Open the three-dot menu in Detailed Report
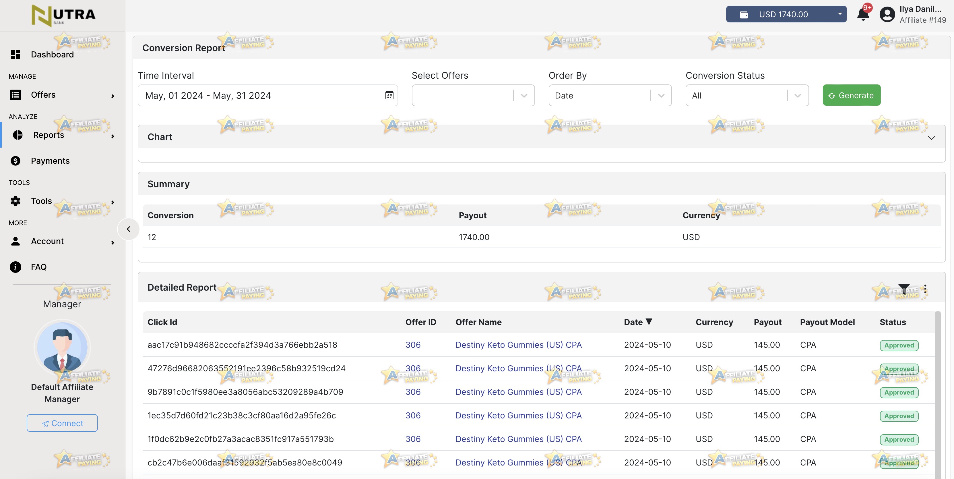This screenshot has width=954, height=479. pyautogui.click(x=926, y=289)
